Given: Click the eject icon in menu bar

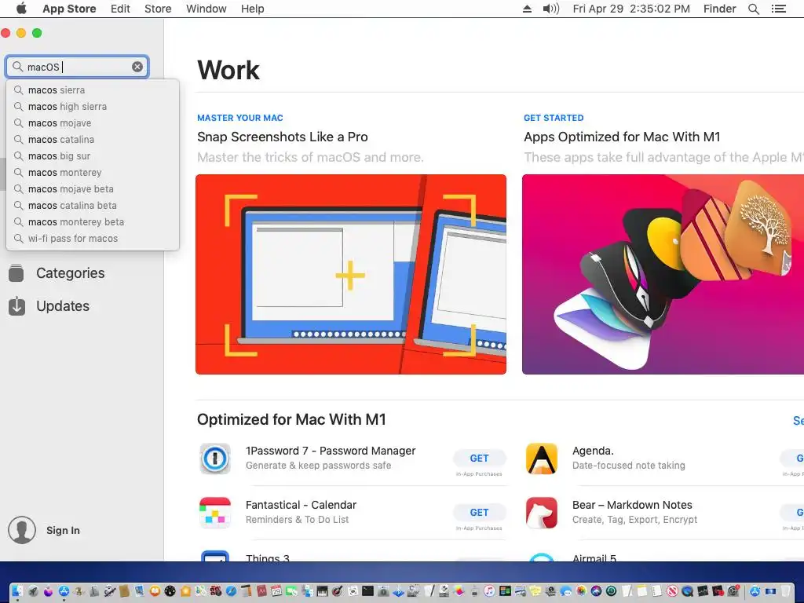Looking at the screenshot, I should point(527,9).
